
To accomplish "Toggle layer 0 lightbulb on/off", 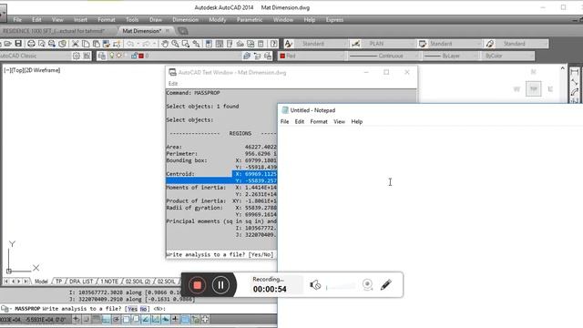I will tap(111, 56).
